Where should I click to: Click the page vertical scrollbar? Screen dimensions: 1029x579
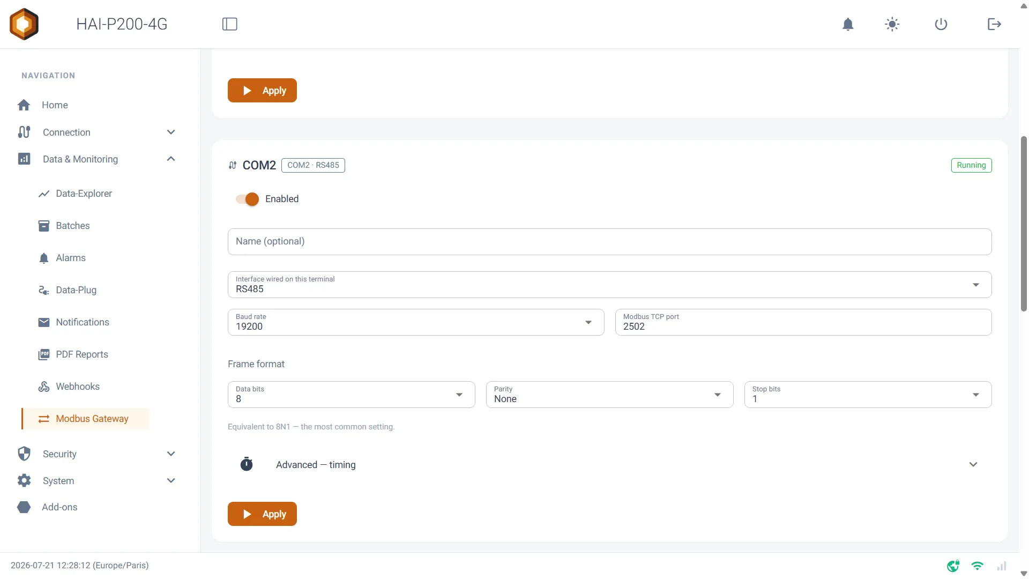pyautogui.click(x=1024, y=224)
